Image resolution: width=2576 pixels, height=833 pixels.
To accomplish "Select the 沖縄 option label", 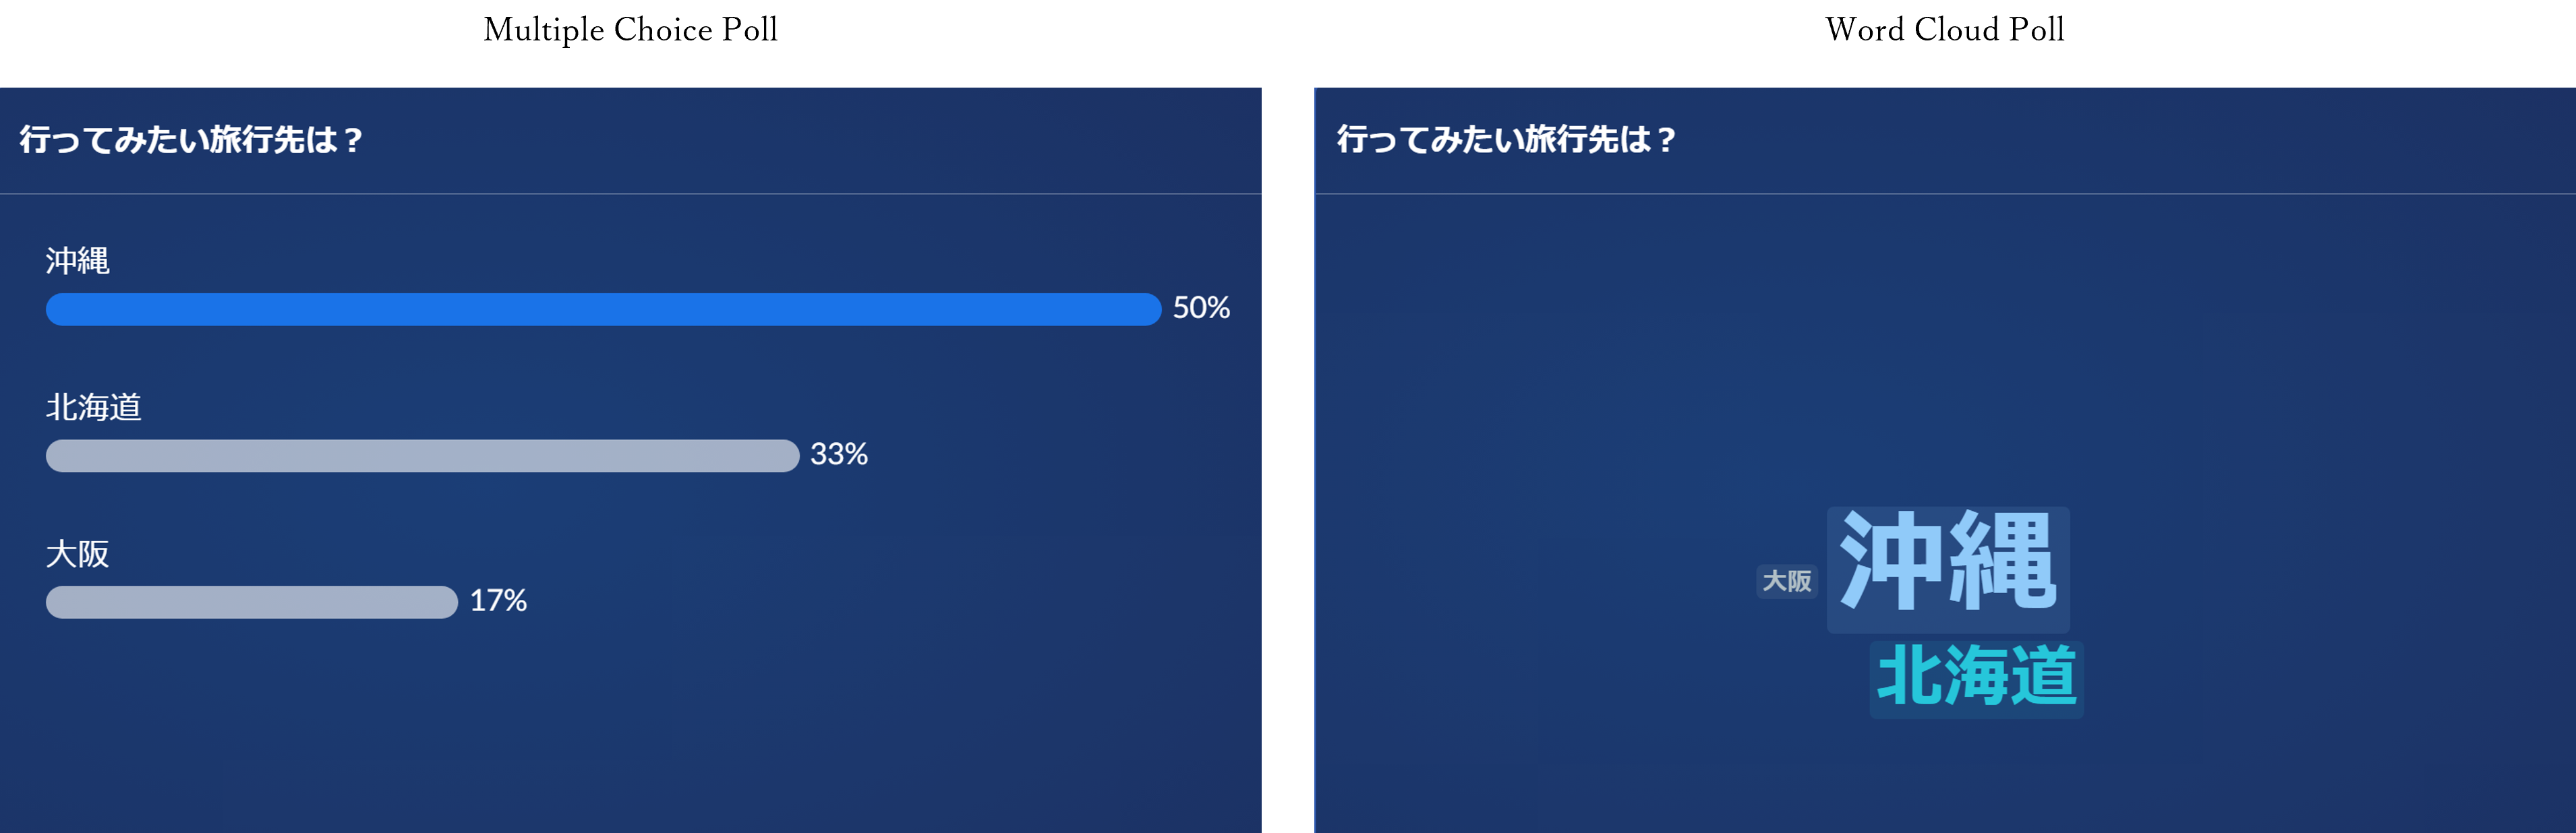I will point(77,261).
